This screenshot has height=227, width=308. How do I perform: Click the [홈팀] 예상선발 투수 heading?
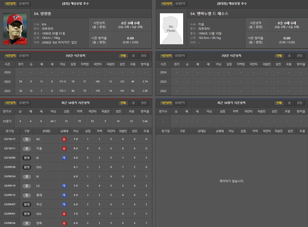[76, 4]
